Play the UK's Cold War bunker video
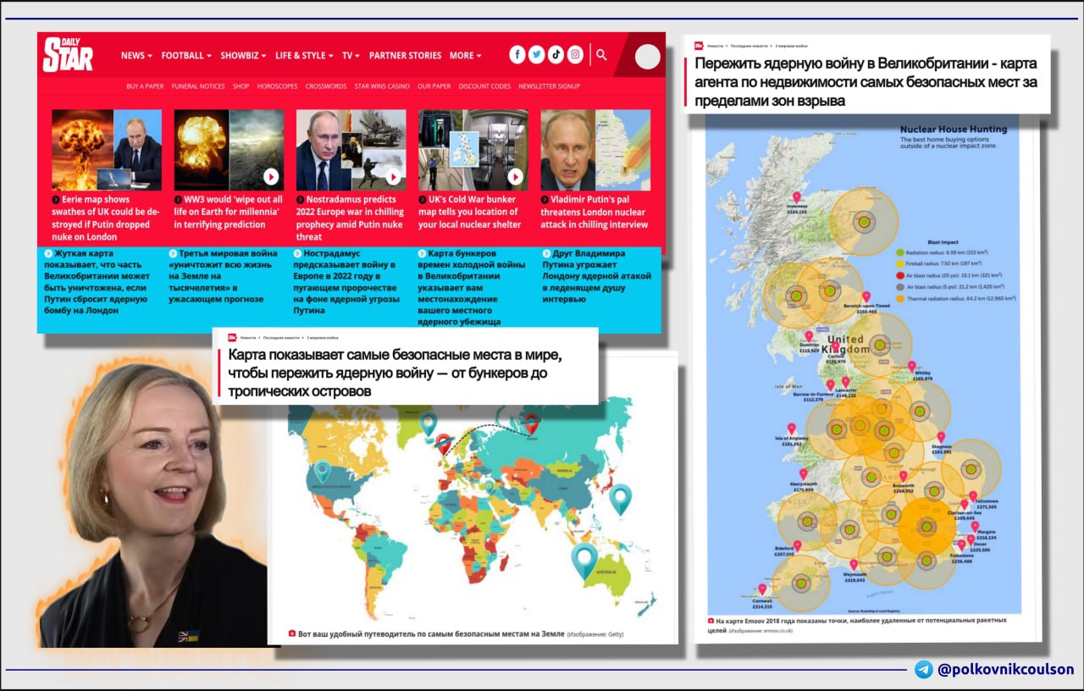This screenshot has width=1084, height=691. [515, 176]
